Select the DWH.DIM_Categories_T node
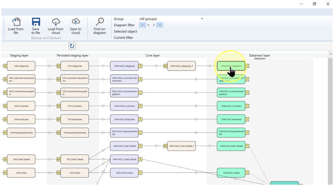Image resolution: width=334 pixels, height=186 pixels. point(182,66)
